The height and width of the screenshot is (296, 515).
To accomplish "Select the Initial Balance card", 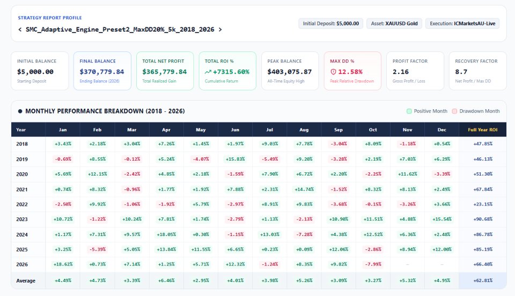I will (x=40, y=71).
